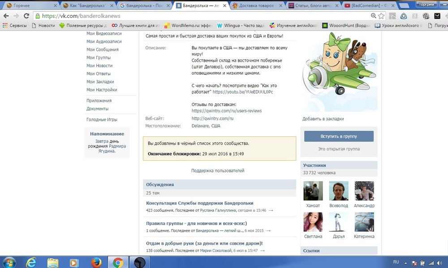Click the address bar URL field

tap(202, 16)
